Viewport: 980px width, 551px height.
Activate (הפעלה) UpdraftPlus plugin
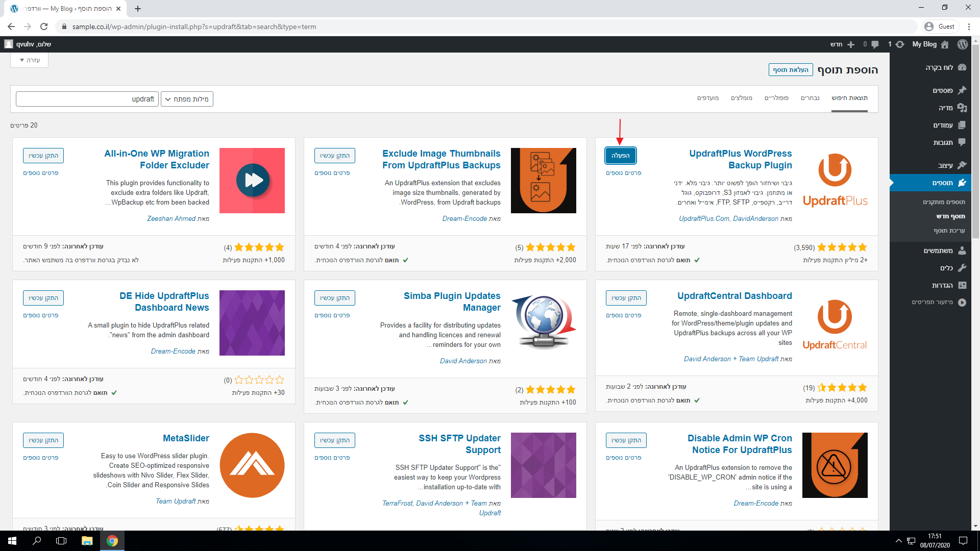tap(621, 156)
